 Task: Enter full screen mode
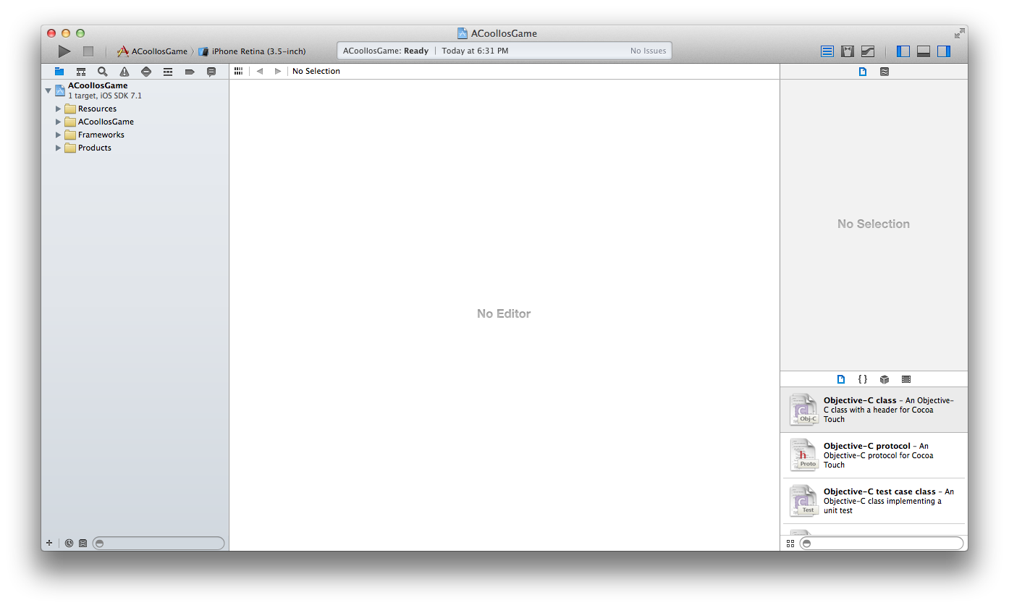click(959, 33)
